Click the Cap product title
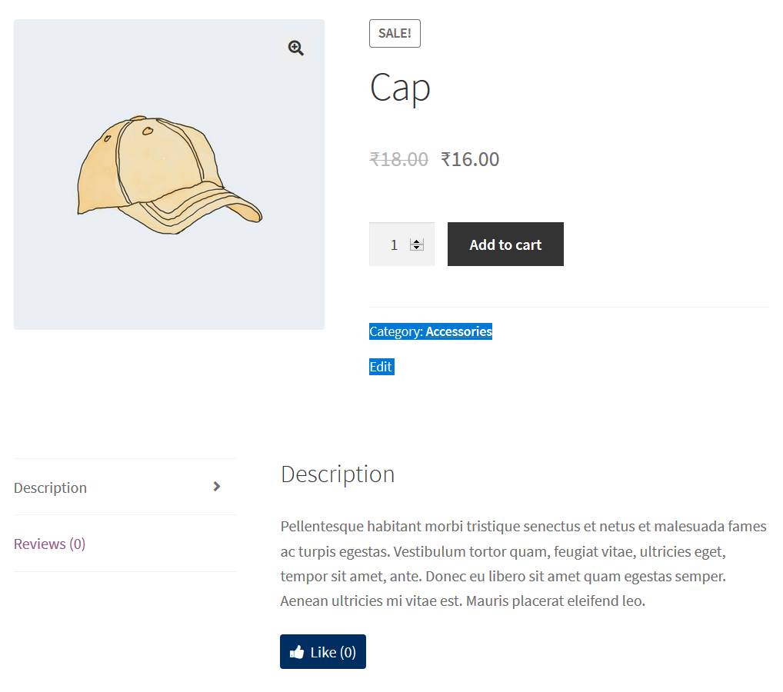 (400, 88)
